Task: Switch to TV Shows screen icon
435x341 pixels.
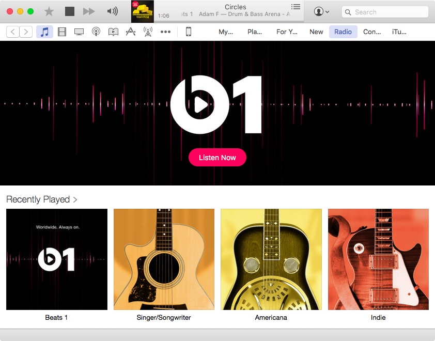Action: [79, 32]
